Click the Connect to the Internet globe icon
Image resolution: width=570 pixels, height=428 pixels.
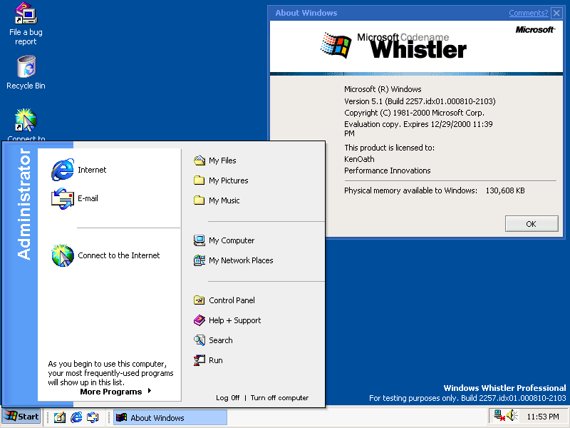point(63,255)
